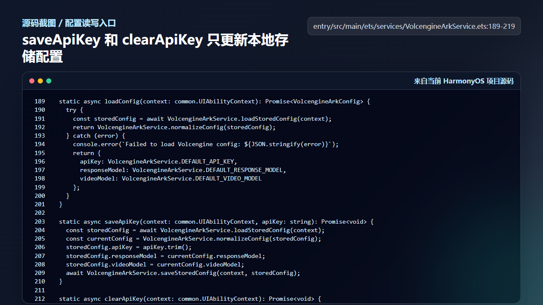The height and width of the screenshot is (305, 543).
Task: Click the 'responseModel: ...DEFAULT_RESPONSE_MODEL' line
Action: pos(183,170)
